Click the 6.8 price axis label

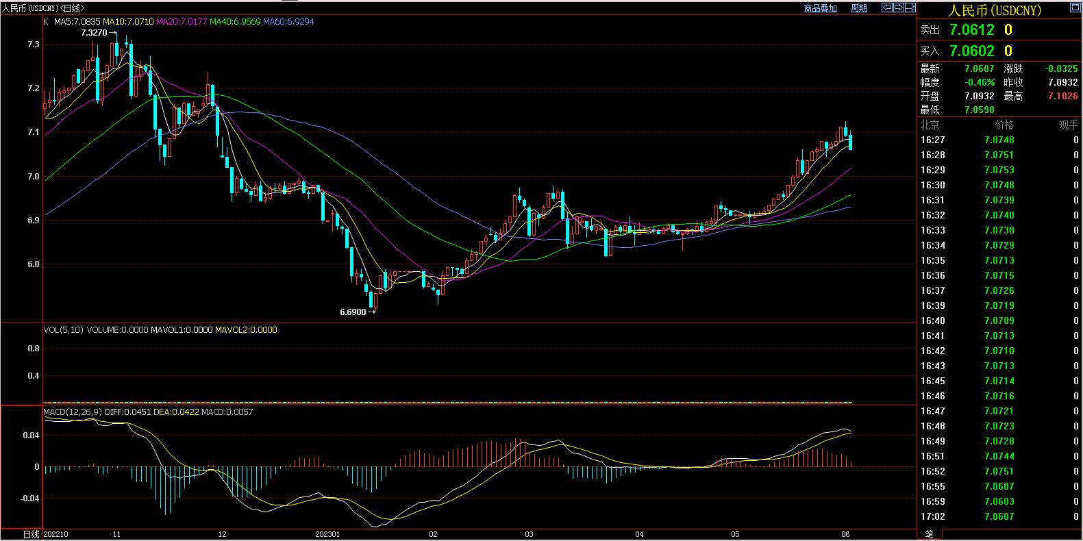click(33, 264)
